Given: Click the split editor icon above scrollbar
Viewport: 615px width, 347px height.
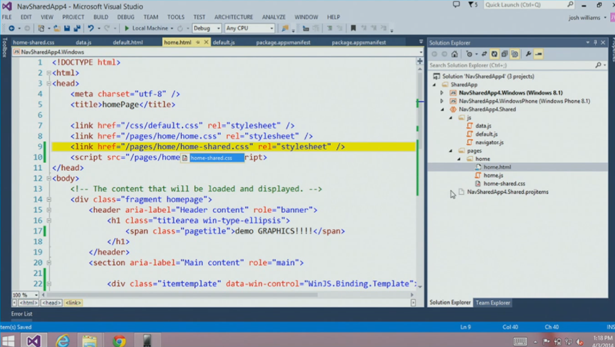Looking at the screenshot, I should [420, 61].
